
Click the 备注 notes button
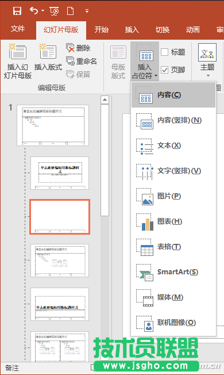(x=12, y=368)
